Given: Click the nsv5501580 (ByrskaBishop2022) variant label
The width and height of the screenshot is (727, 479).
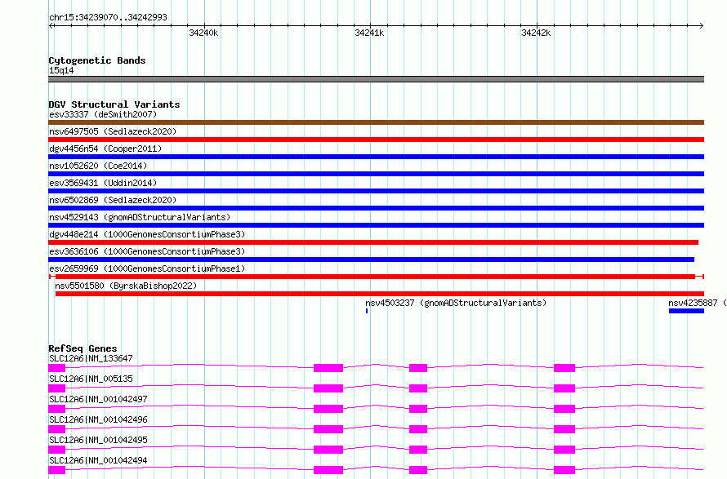Looking at the screenshot, I should (126, 286).
